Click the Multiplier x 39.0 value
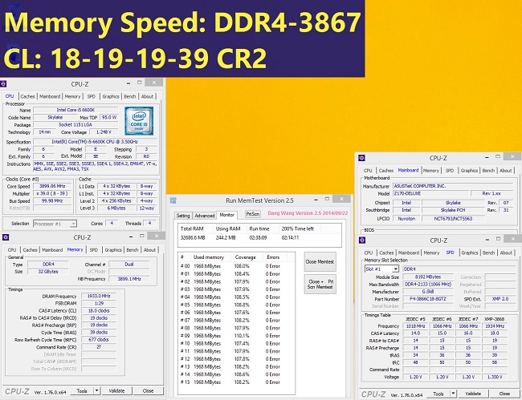This screenshot has height=400, width=522. click(x=52, y=194)
